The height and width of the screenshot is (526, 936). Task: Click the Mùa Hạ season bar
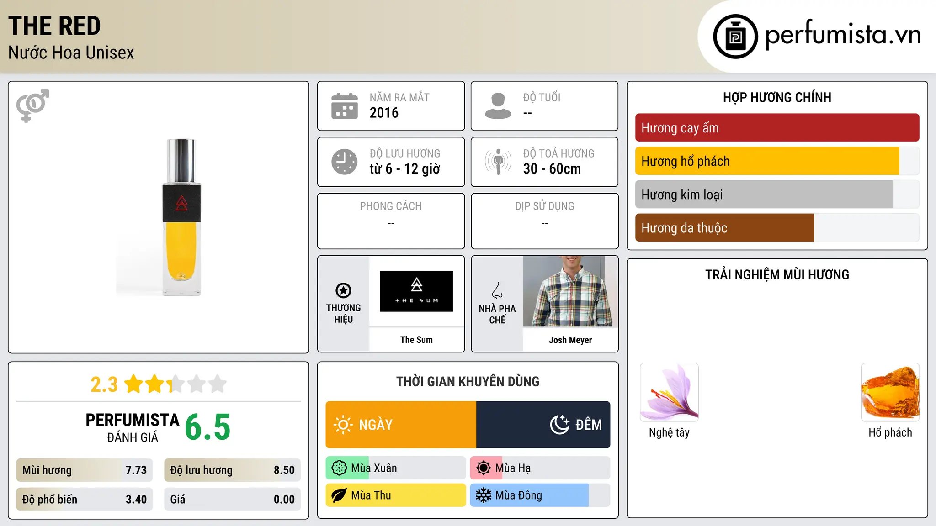[540, 468]
